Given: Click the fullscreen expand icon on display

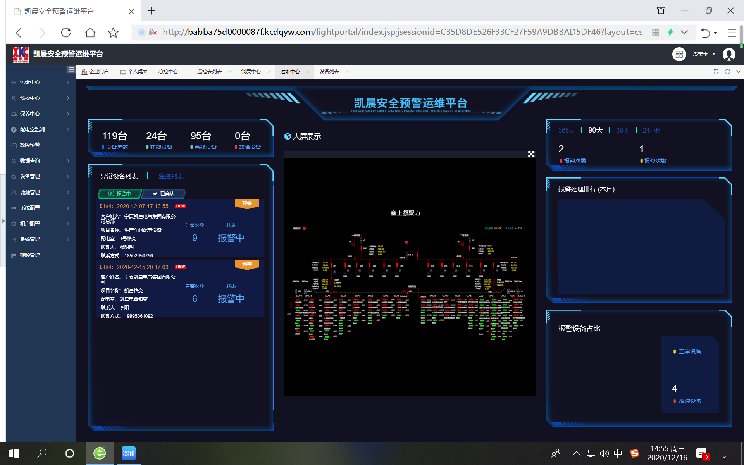Looking at the screenshot, I should [531, 154].
